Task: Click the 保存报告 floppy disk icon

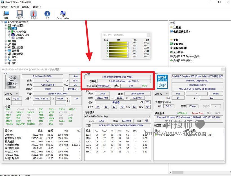Action: [20, 15]
